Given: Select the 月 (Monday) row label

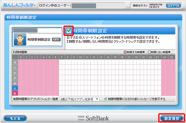Looking at the screenshot, I should coord(15,62).
